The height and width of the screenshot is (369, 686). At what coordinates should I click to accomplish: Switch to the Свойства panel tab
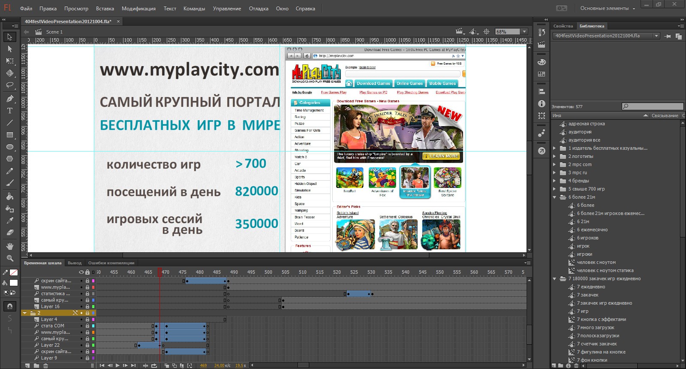pos(563,26)
